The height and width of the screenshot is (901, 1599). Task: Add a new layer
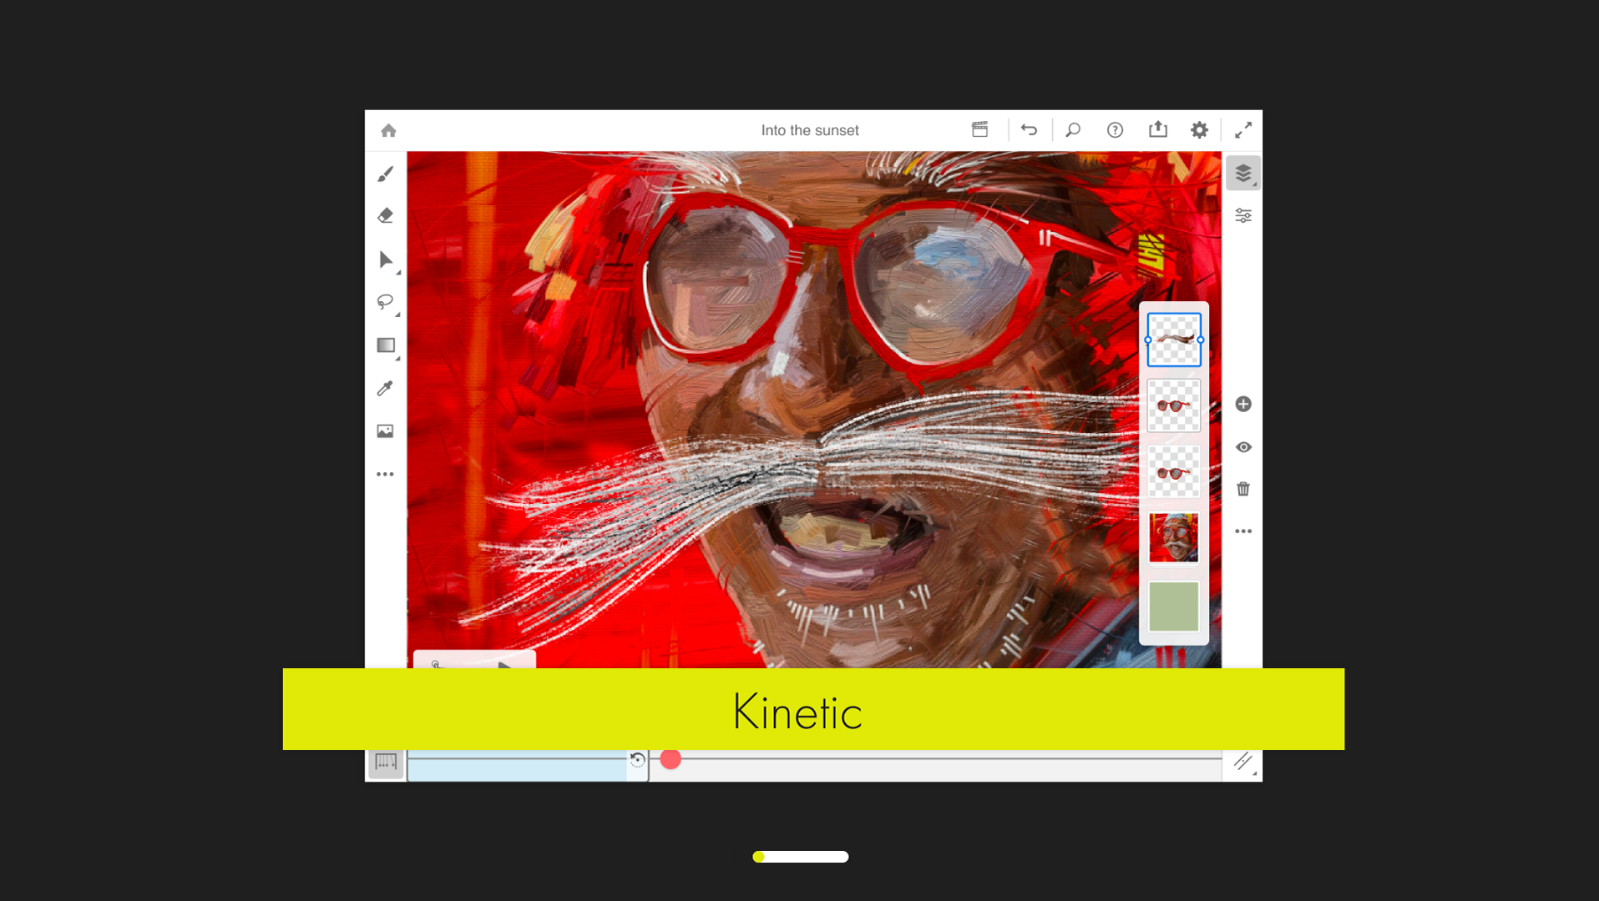(1243, 404)
